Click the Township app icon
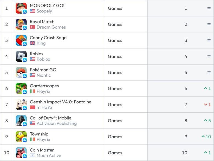The width and height of the screenshot is (214, 161). coord(21,137)
